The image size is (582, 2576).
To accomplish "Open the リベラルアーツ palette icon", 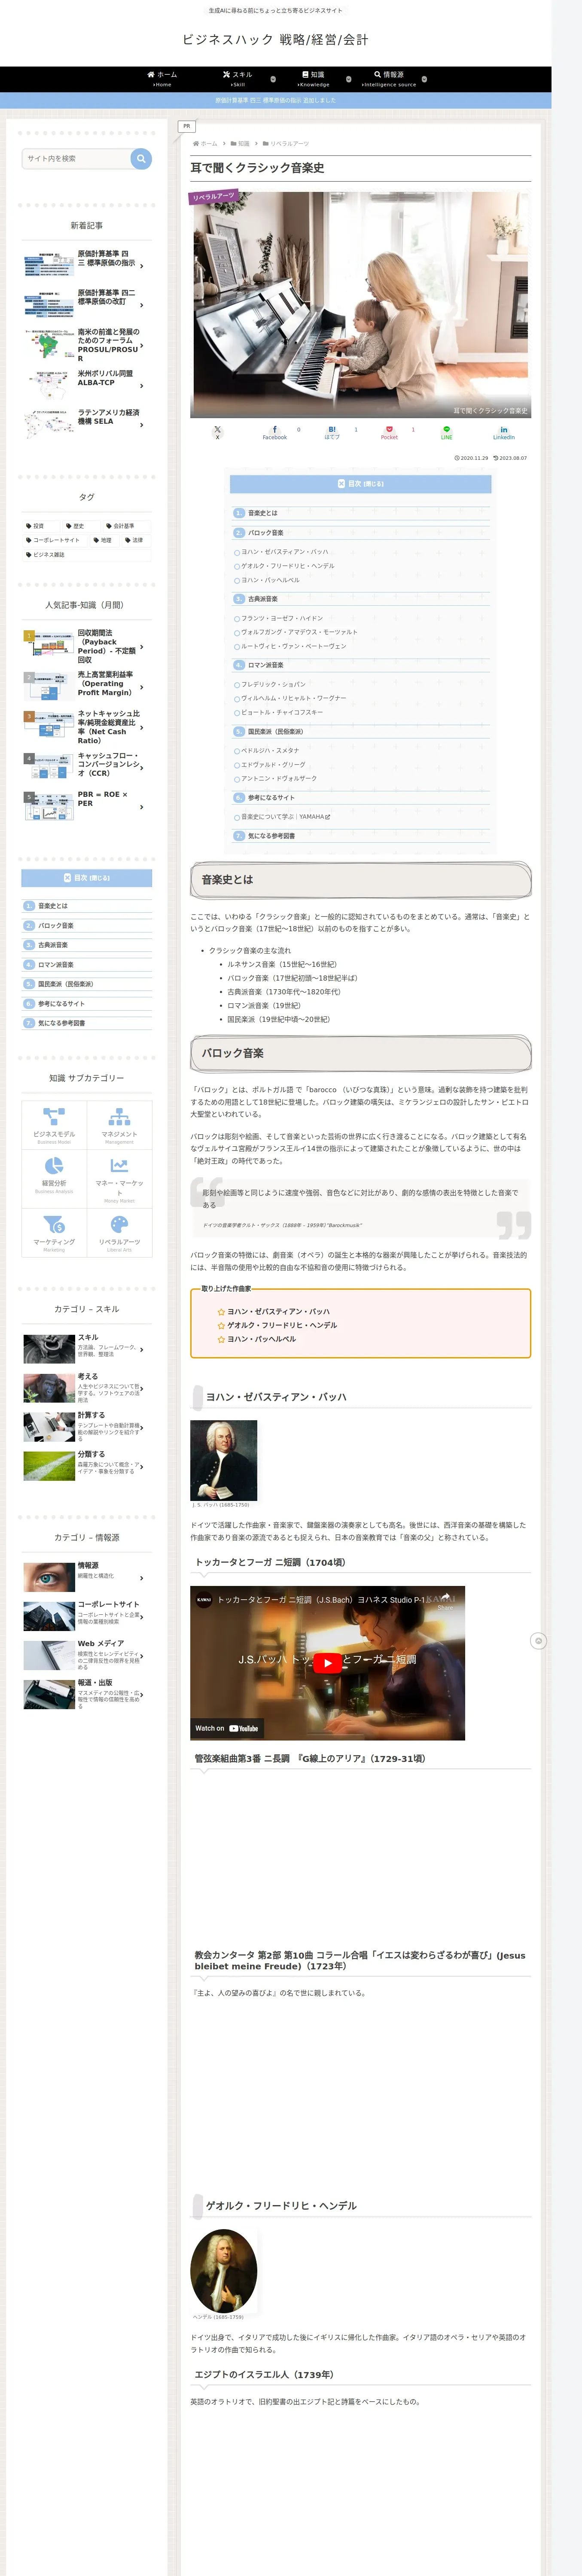I will 119,1224.
